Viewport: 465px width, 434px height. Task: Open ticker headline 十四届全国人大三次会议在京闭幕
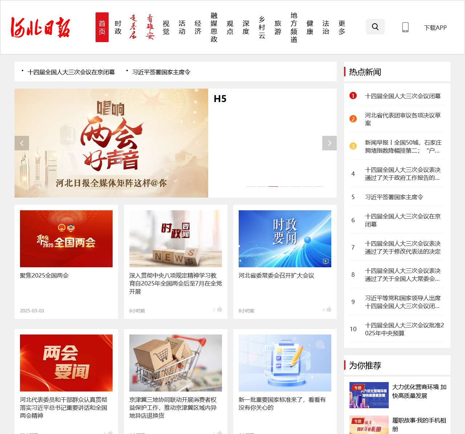(x=71, y=72)
